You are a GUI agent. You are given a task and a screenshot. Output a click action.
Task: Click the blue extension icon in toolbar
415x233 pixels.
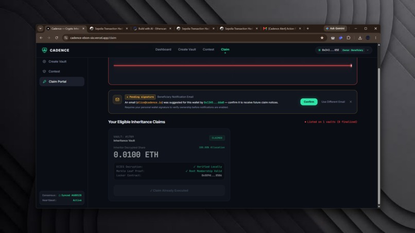(341, 38)
